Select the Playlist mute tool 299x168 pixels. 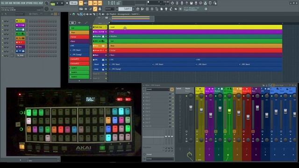(x=87, y=14)
